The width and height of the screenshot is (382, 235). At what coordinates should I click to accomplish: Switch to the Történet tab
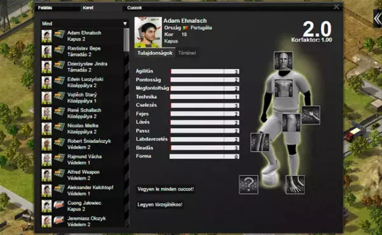point(187,53)
